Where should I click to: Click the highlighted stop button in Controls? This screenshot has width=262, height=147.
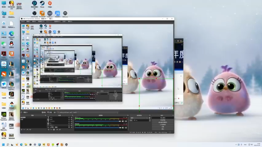click(x=163, y=118)
